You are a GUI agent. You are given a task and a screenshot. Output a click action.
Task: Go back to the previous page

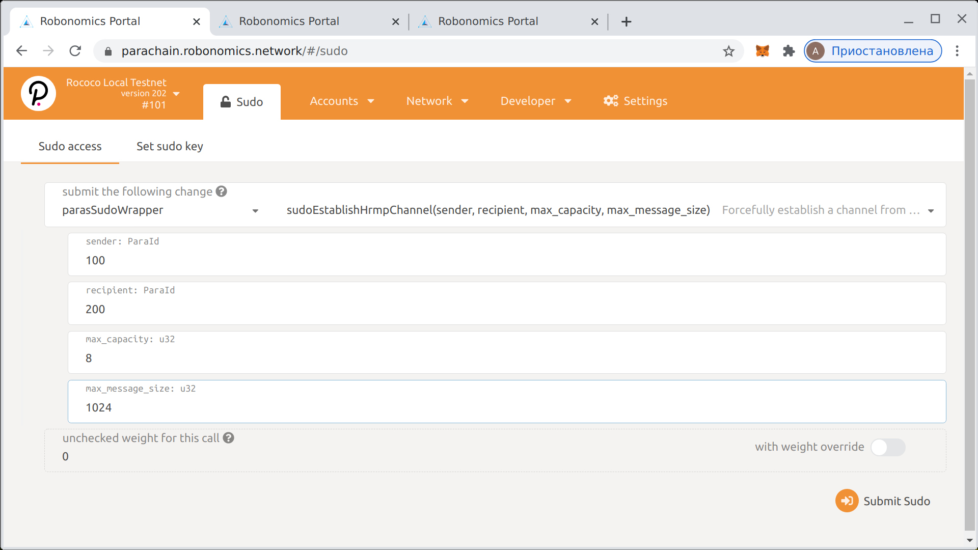tap(21, 51)
